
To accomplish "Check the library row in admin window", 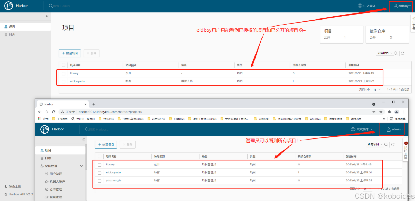I will [100, 165].
